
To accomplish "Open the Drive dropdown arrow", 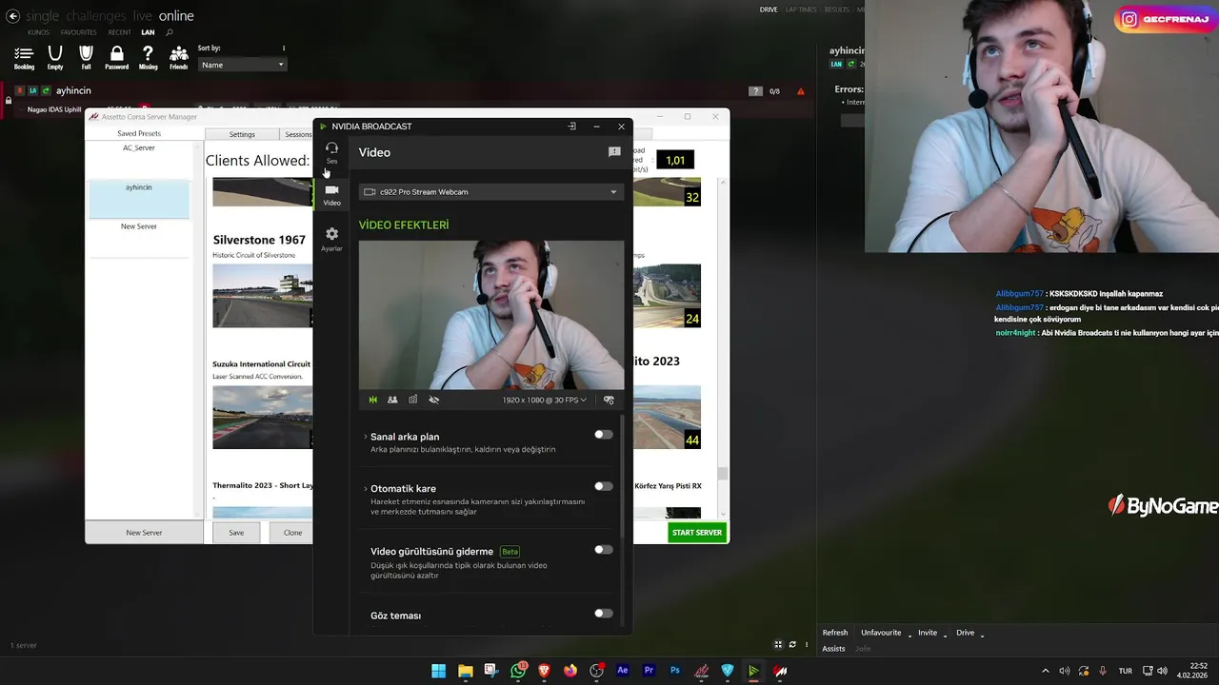I will pyautogui.click(x=982, y=635).
